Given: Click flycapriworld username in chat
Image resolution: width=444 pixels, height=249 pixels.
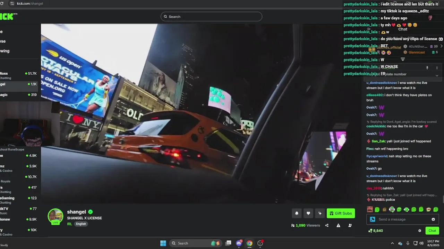Looking at the screenshot, I should [377, 156].
